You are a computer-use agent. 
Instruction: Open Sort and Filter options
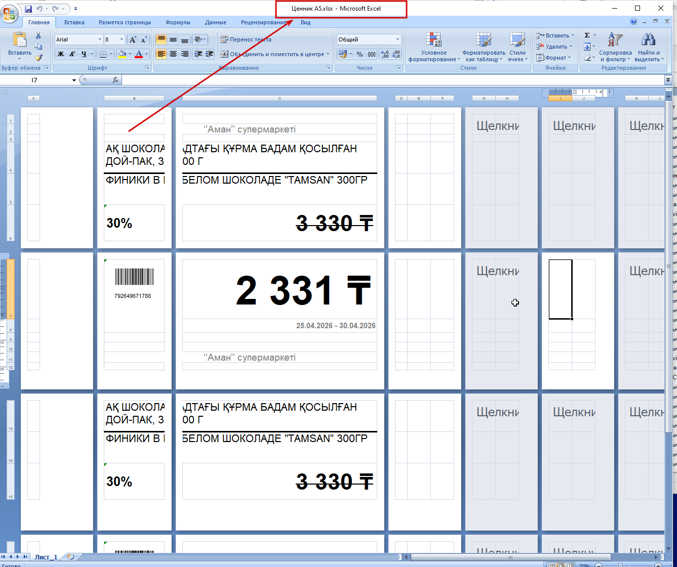(615, 48)
